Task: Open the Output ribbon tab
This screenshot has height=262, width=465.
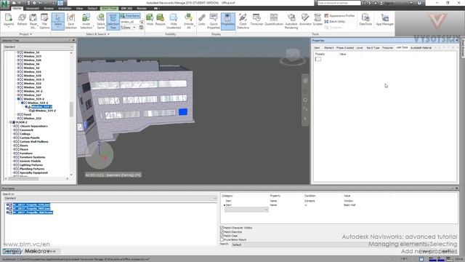Action: pyautogui.click(x=92, y=8)
